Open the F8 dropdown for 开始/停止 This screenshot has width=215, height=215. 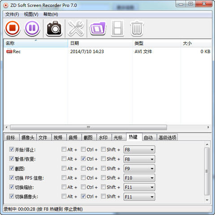tap(139, 150)
